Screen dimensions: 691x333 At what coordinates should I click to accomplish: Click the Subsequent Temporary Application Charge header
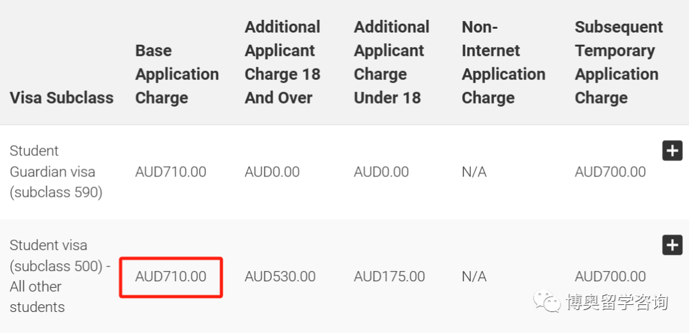619,62
